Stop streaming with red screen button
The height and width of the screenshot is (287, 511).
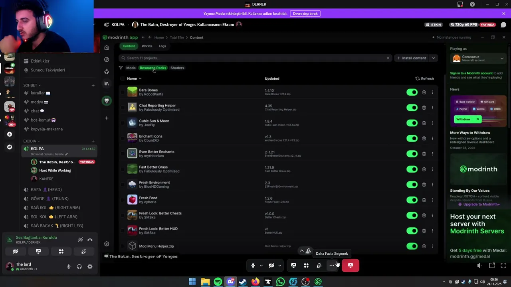pyautogui.click(x=350, y=265)
